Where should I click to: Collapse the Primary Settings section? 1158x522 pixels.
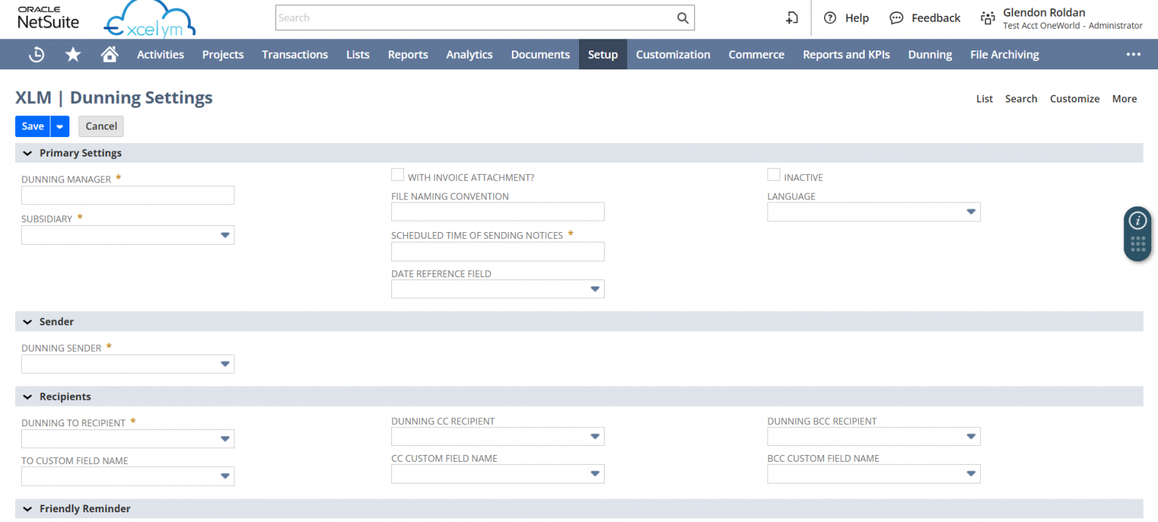[28, 153]
